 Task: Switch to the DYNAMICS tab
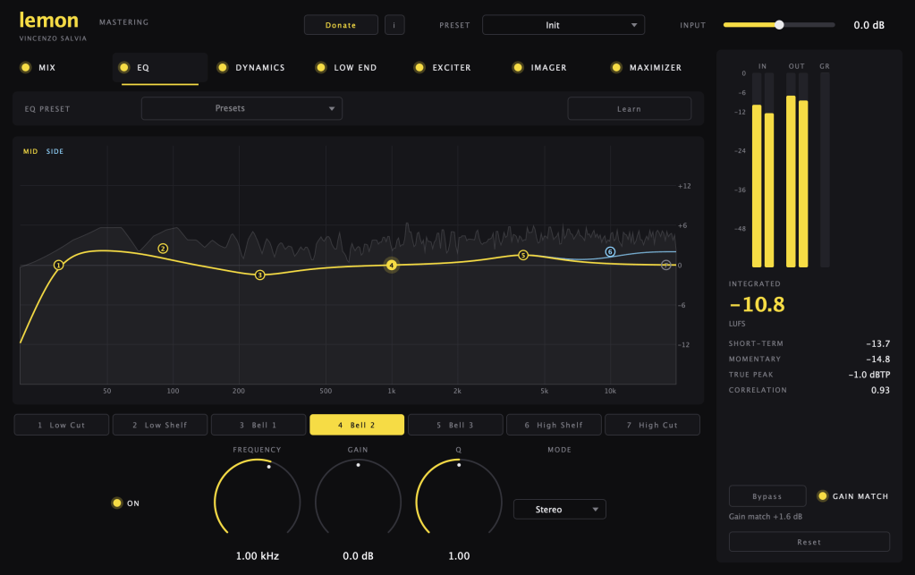pos(259,68)
